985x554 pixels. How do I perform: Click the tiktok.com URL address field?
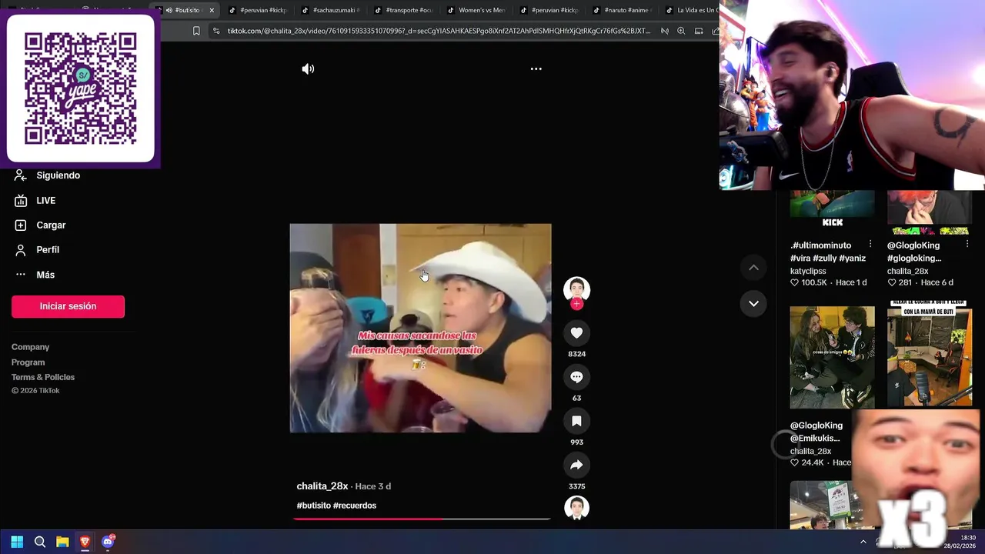tap(439, 31)
